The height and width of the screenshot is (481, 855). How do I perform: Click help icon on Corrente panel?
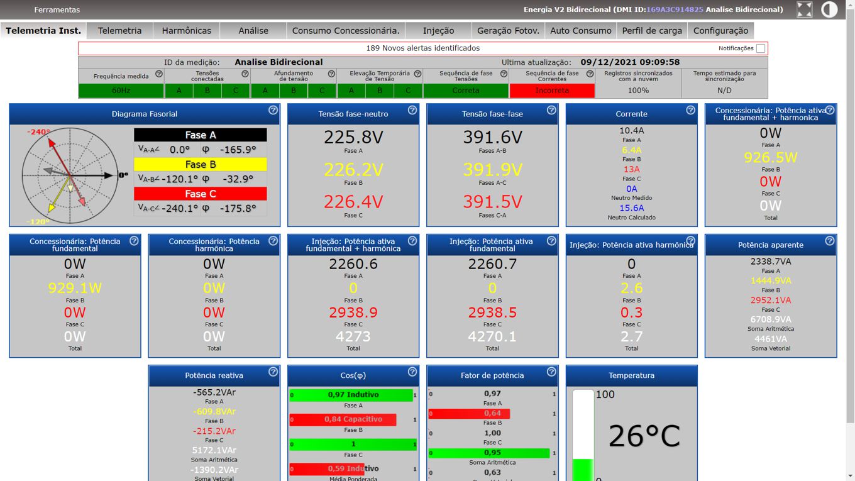(x=690, y=110)
